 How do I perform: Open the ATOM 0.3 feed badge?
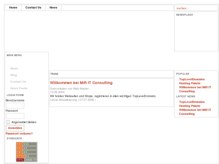pyautogui.click(x=27, y=156)
